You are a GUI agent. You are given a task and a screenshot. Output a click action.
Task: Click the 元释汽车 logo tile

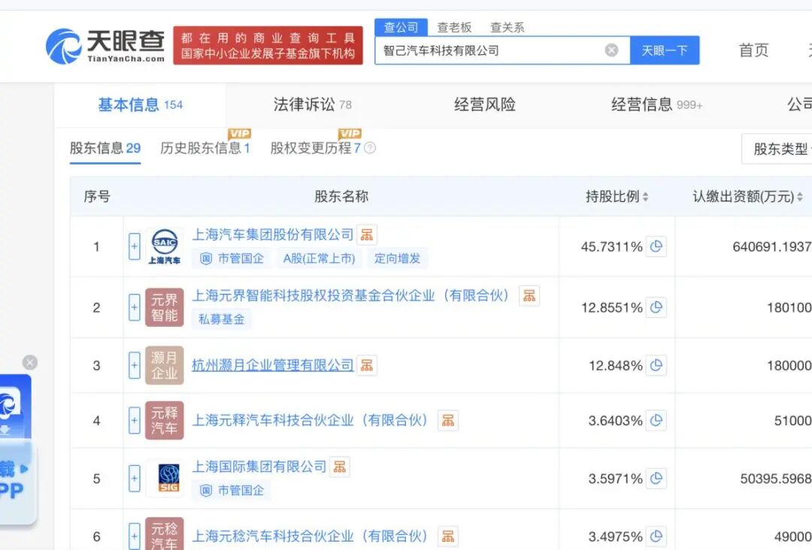point(165,420)
